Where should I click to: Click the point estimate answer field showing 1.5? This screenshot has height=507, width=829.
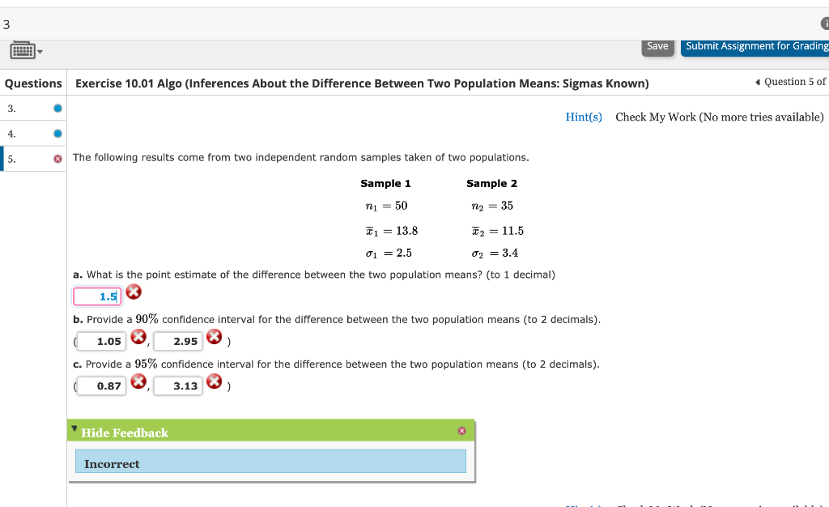point(97,296)
